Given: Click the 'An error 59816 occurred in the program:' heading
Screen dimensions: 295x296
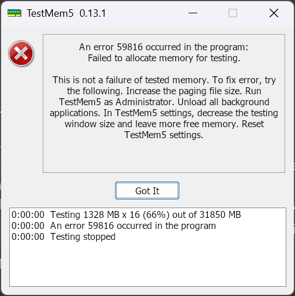Looking at the screenshot, I should click(164, 47).
